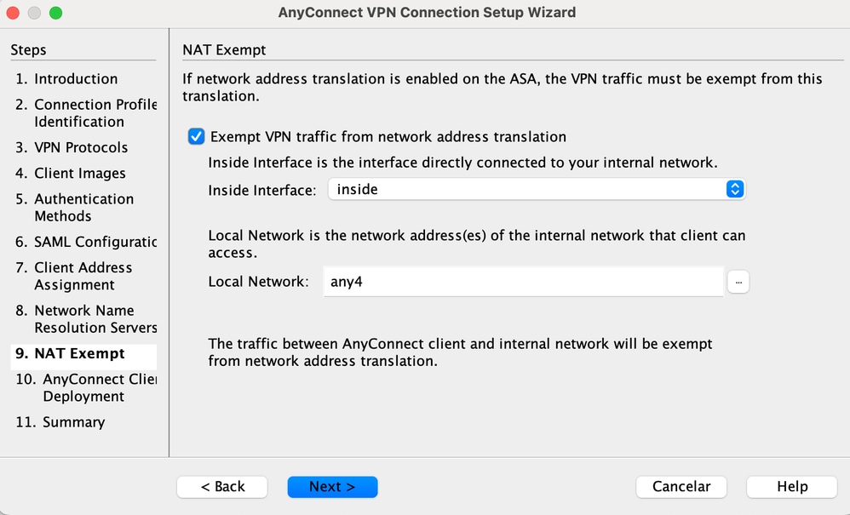Select the SAML Configuration step
Screen dimensions: 850x515
click(x=94, y=242)
